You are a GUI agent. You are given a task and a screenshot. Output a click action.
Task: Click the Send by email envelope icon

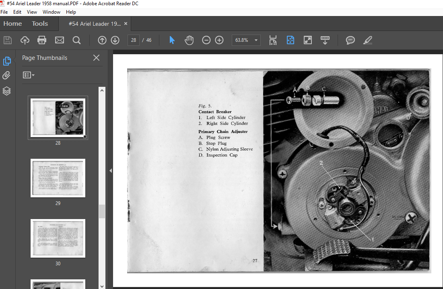click(x=60, y=40)
